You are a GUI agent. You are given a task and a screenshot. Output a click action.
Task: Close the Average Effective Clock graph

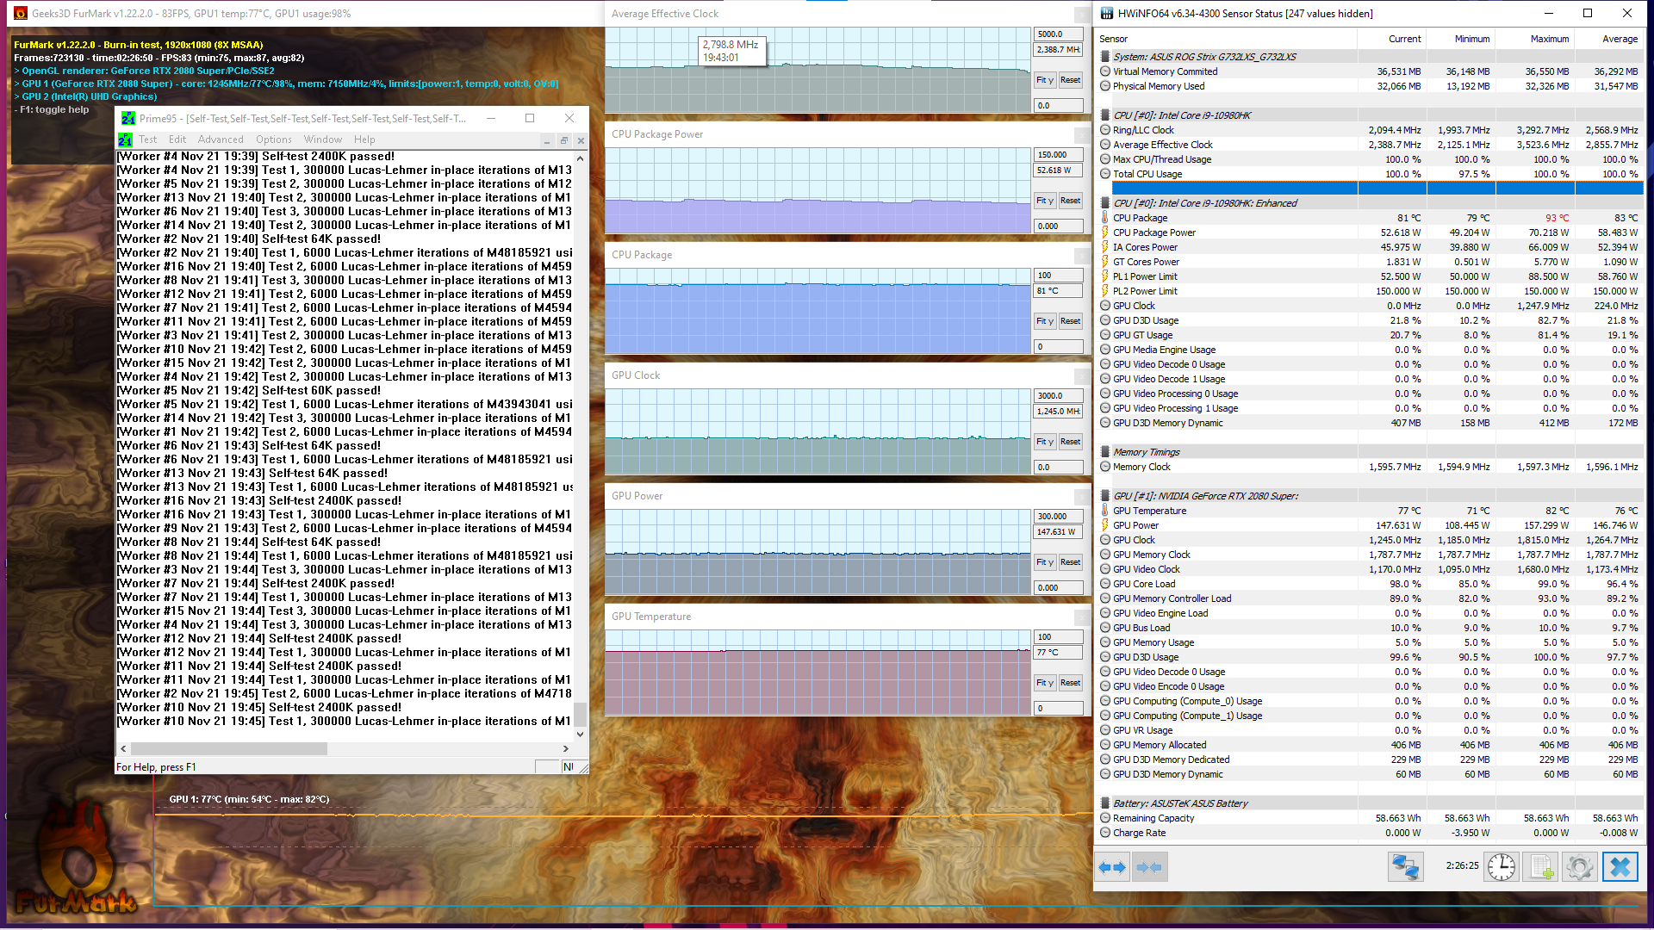tap(1082, 14)
